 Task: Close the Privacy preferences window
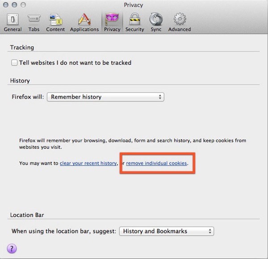tap(6, 5)
